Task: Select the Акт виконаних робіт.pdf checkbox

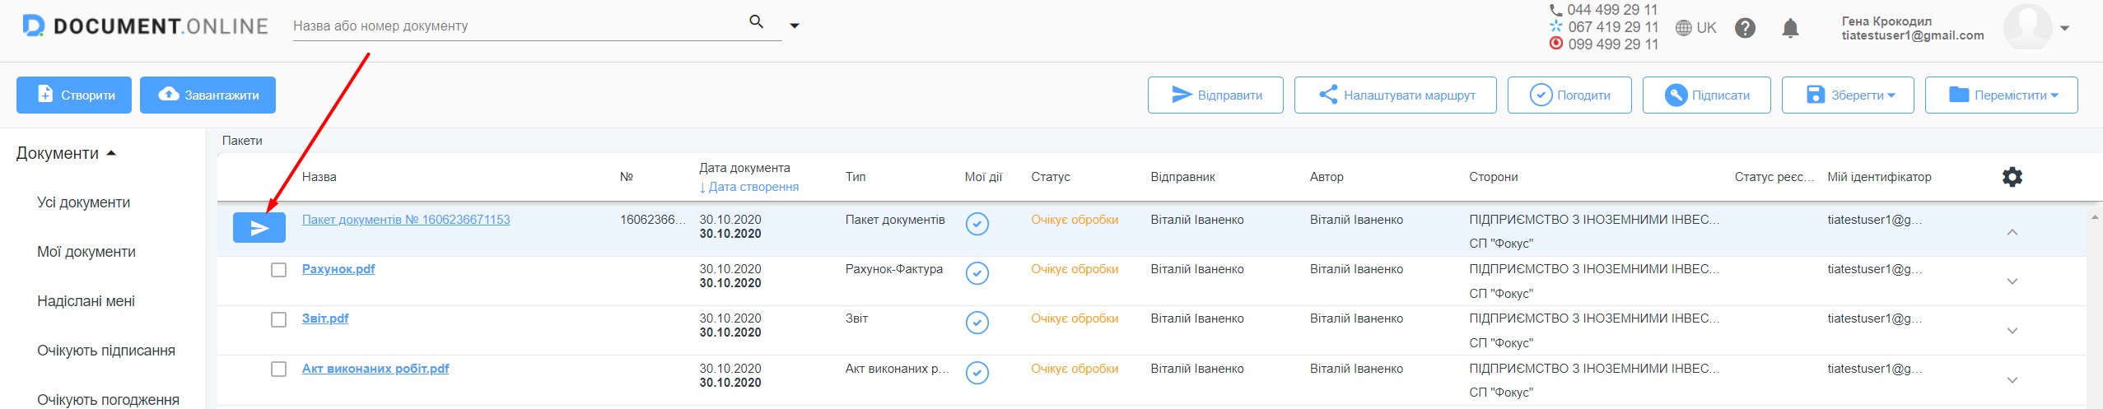Action: (278, 369)
